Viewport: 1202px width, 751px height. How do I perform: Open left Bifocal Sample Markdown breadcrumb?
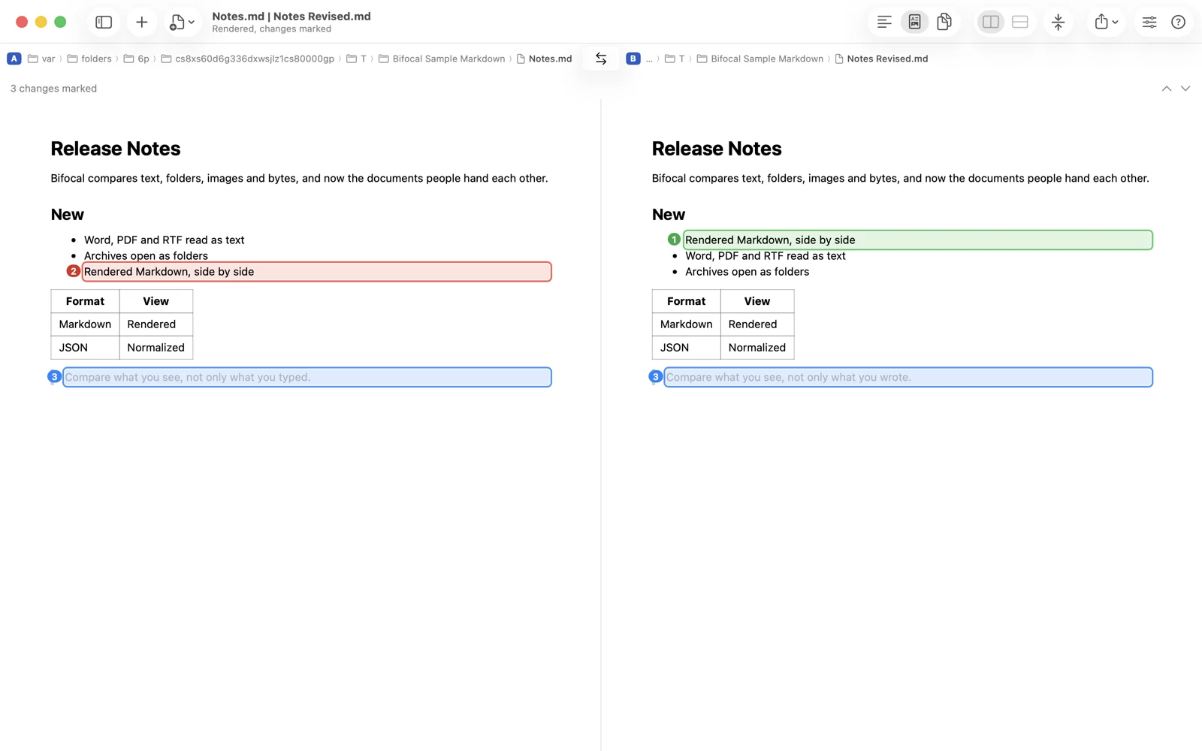click(x=442, y=59)
